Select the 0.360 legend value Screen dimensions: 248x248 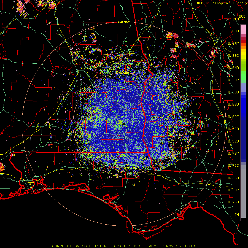point(233,178)
